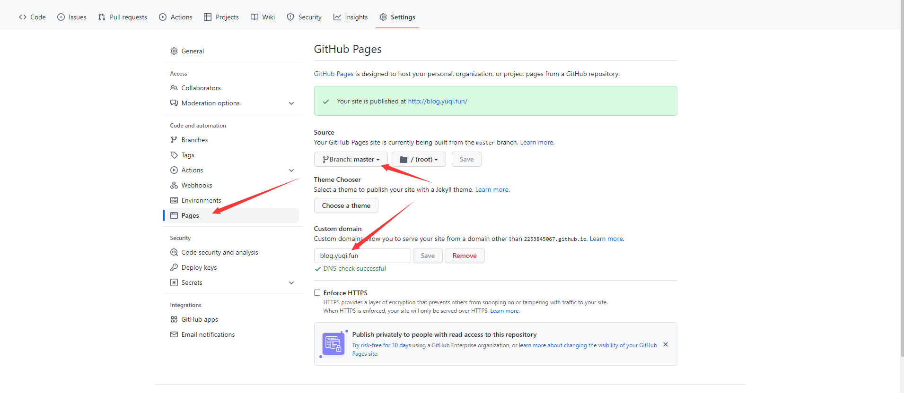Click the GitHub apps grid icon

pos(174,319)
